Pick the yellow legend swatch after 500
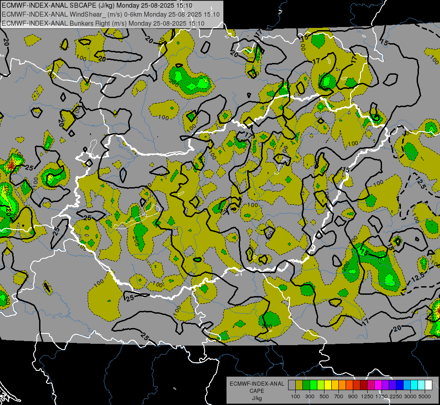Screen dimensions: 440x405 (328, 385)
